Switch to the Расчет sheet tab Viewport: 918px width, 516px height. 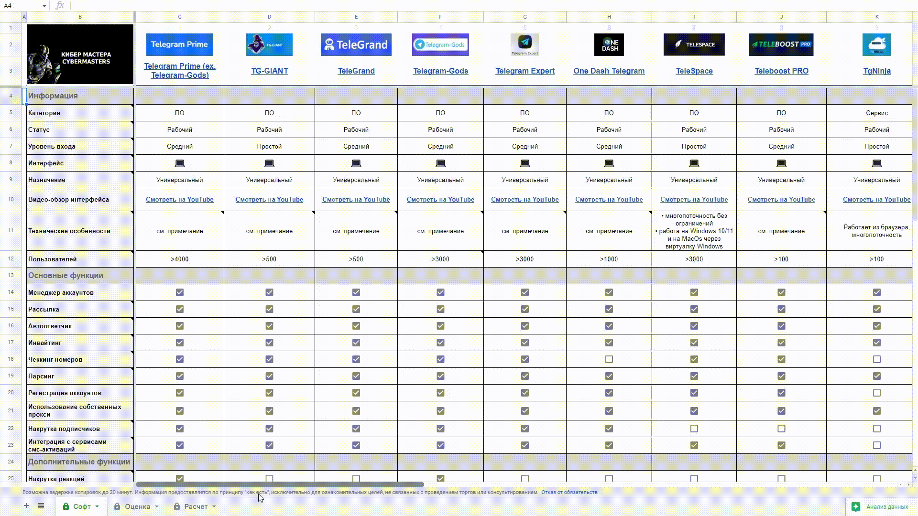tap(196, 506)
